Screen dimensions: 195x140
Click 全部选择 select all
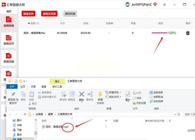pyautogui.click(x=156, y=92)
